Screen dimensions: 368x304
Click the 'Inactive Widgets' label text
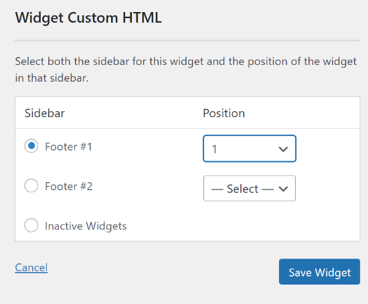(86, 226)
